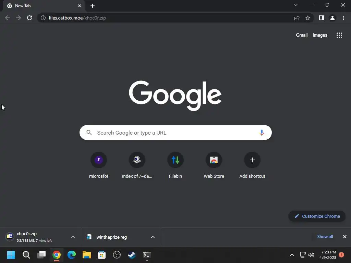Open the Chrome three-dot menu
The height and width of the screenshot is (263, 351).
click(343, 18)
